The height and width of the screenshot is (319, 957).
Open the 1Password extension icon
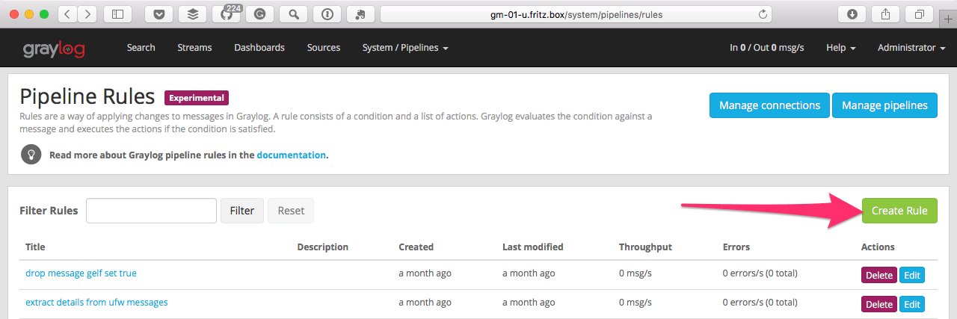click(327, 14)
